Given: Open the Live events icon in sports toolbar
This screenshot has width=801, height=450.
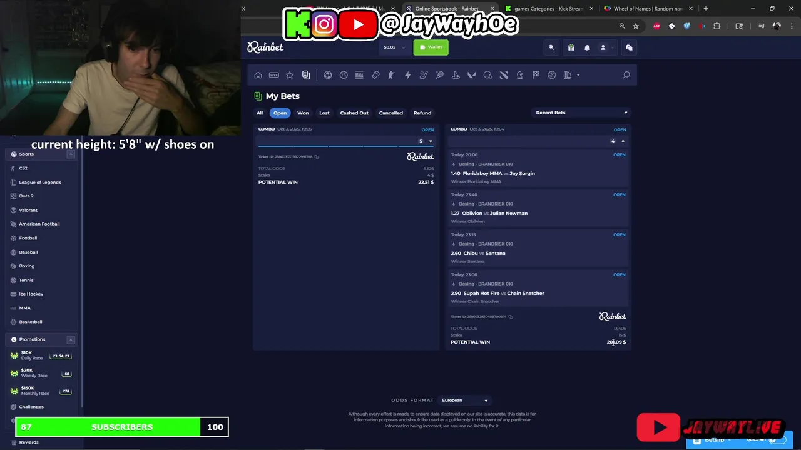Looking at the screenshot, I should tap(273, 75).
